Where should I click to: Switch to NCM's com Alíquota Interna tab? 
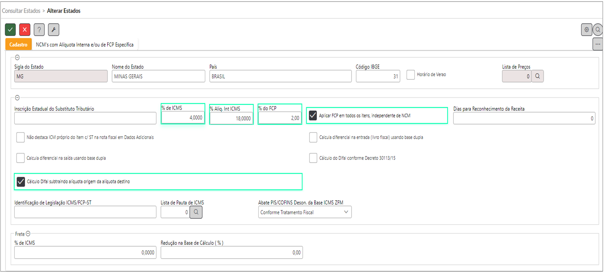click(85, 45)
